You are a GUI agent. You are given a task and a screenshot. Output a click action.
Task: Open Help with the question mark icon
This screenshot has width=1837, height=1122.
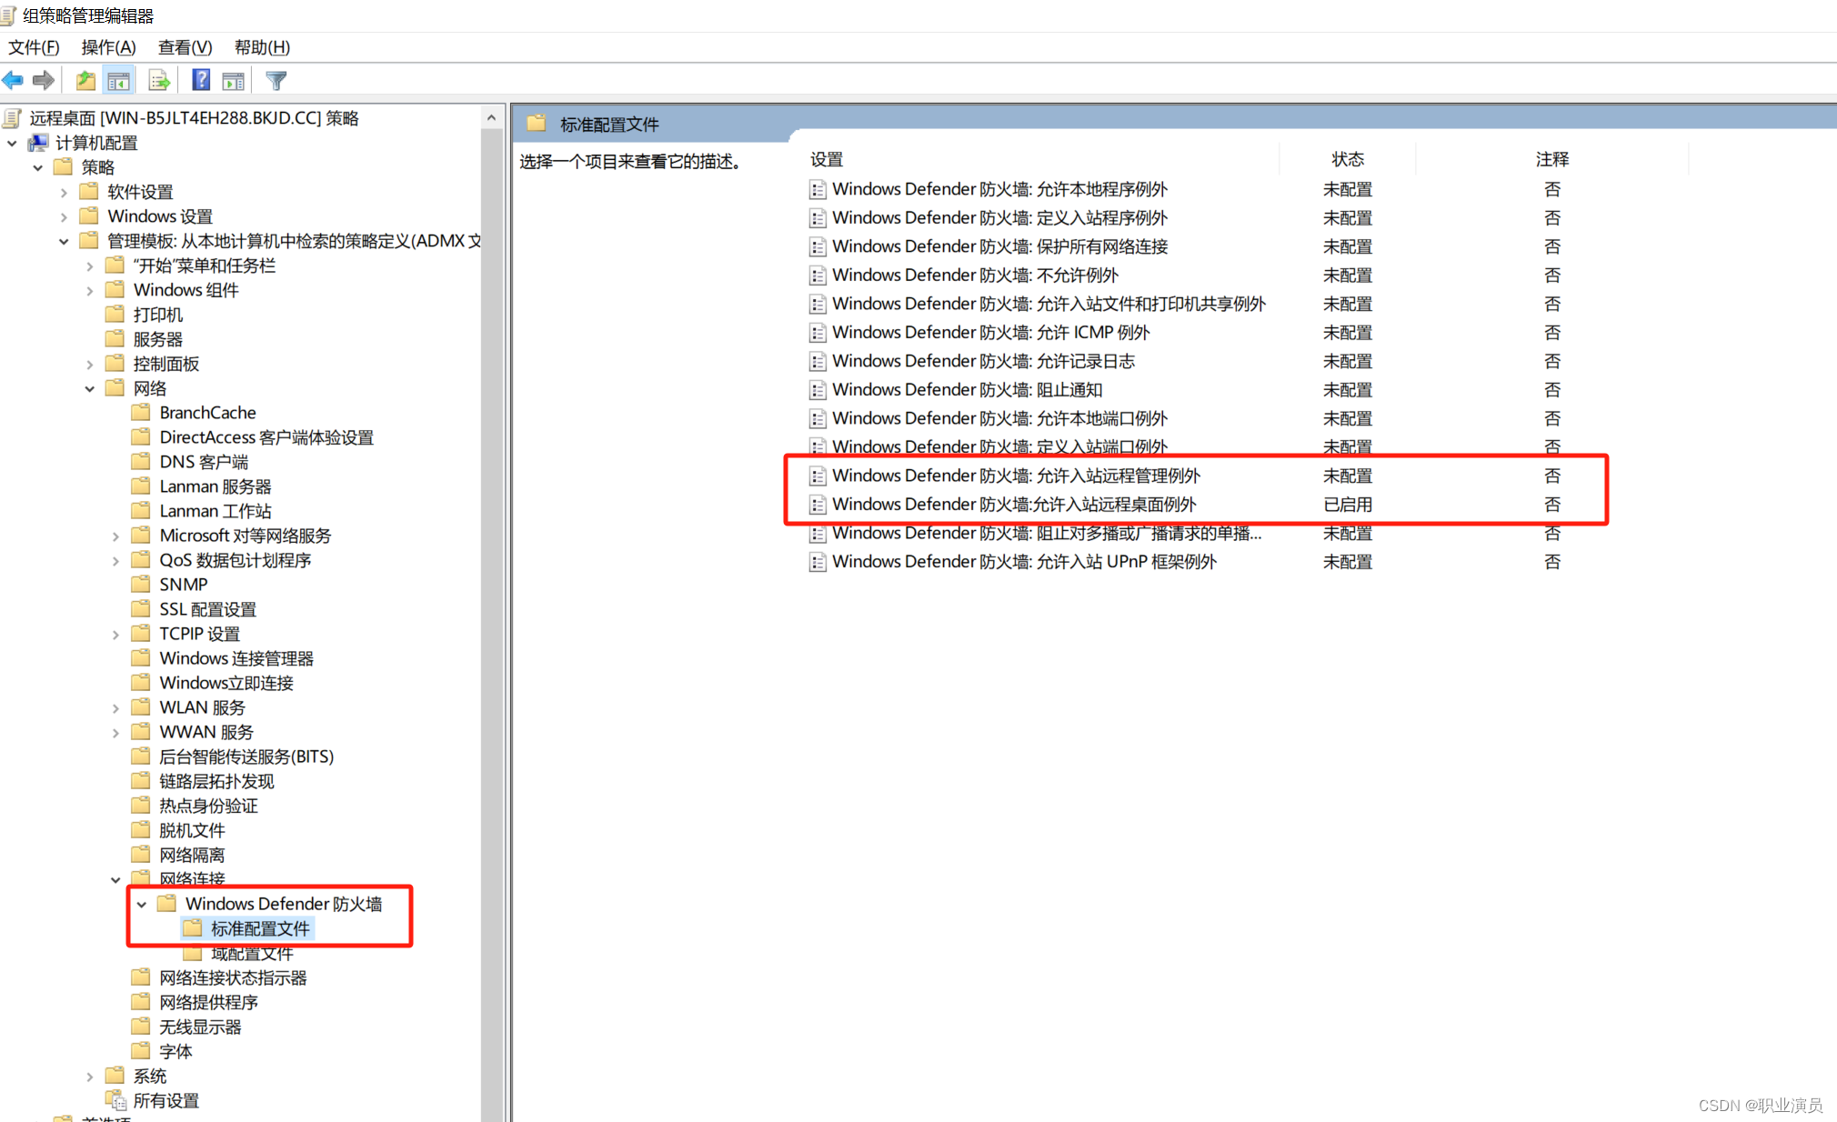coord(201,81)
